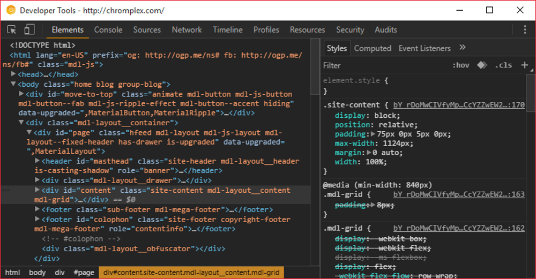536x279 pixels.
Task: Open the Resources tab
Action: pos(307,29)
